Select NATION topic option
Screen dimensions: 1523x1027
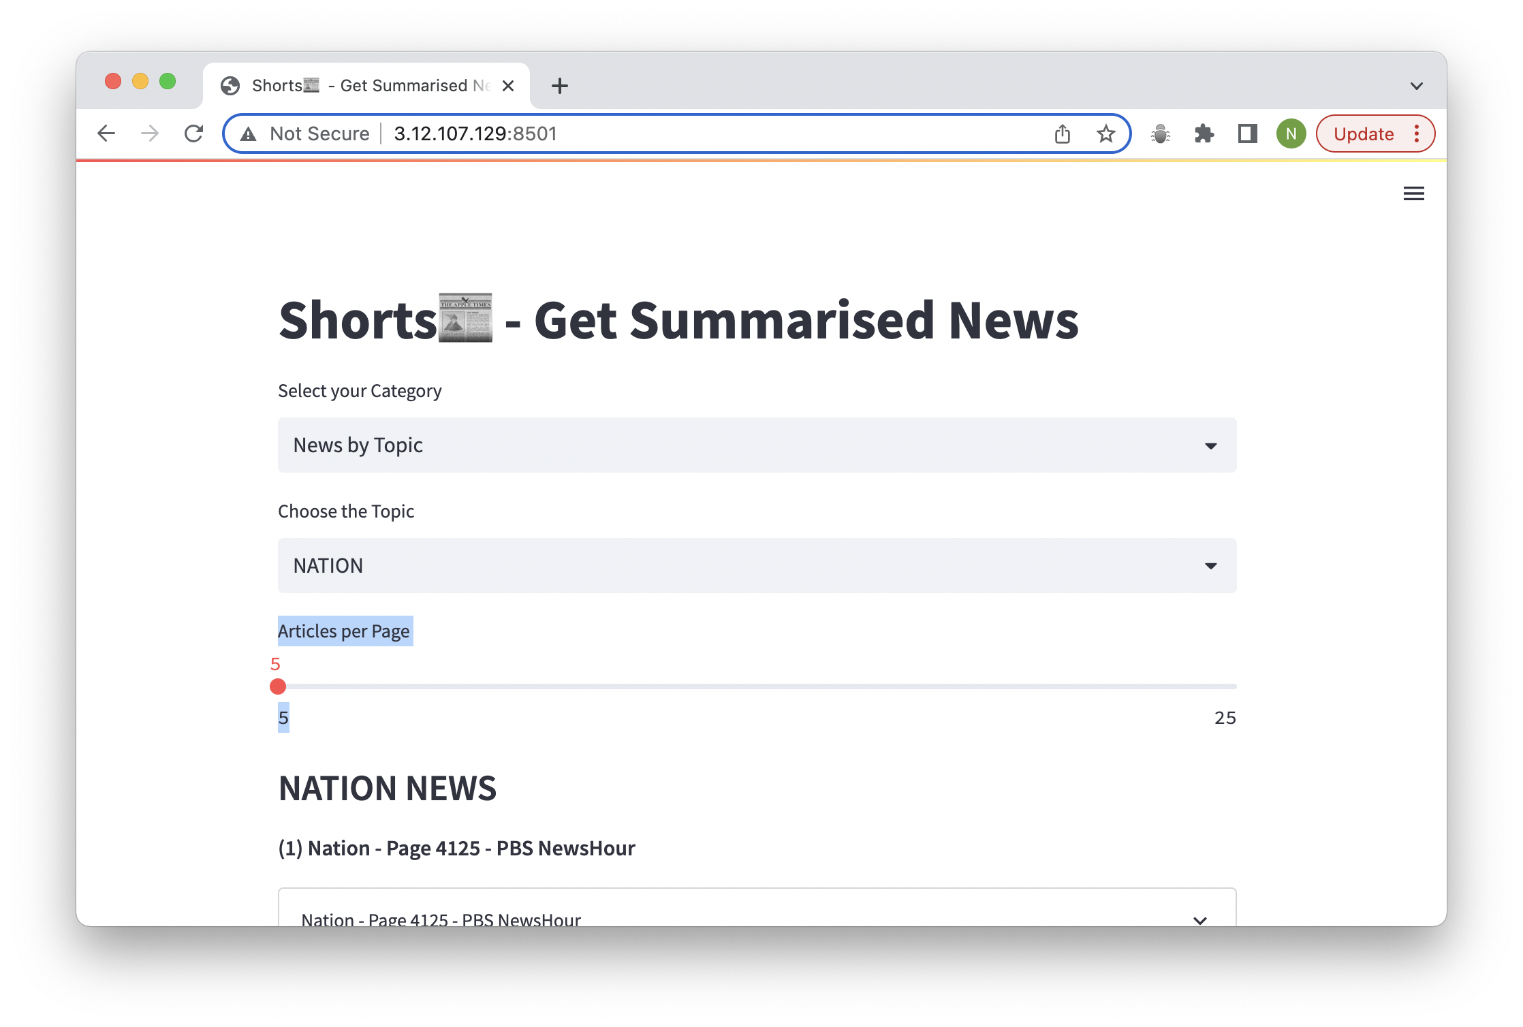757,565
